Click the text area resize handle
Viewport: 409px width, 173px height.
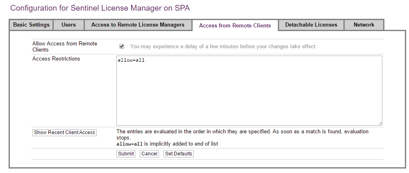tap(380, 123)
